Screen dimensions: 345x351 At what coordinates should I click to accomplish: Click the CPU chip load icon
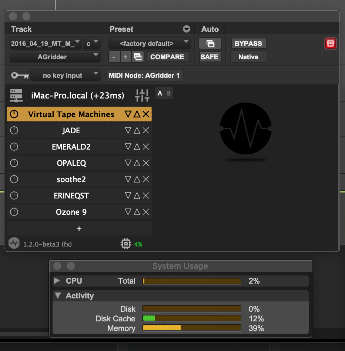[126, 244]
